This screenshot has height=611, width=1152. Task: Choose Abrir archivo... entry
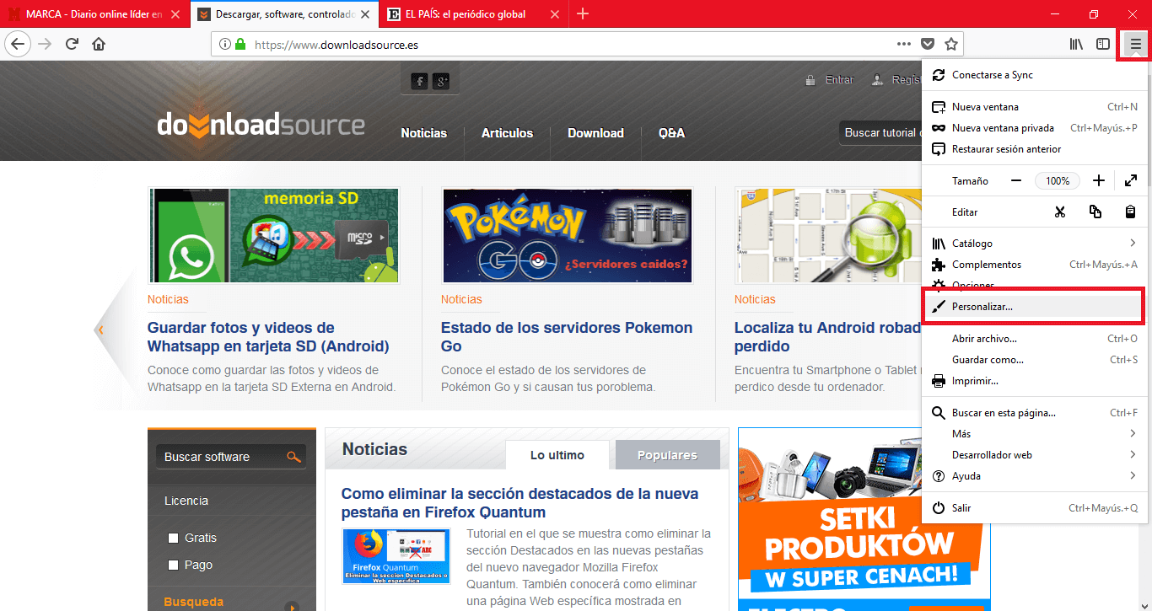click(1035, 339)
